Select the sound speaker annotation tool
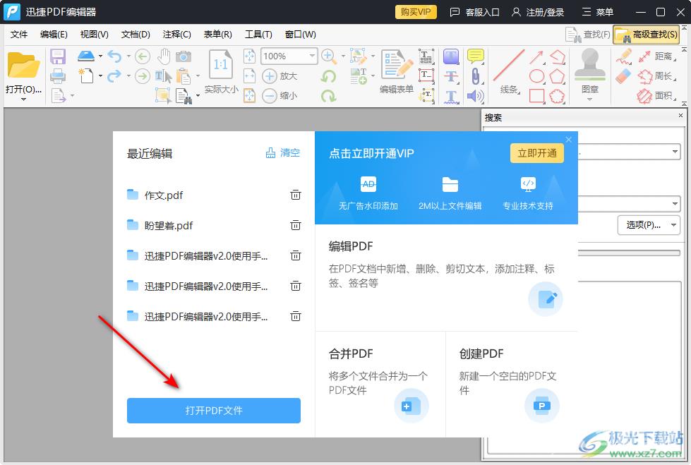 (476, 96)
